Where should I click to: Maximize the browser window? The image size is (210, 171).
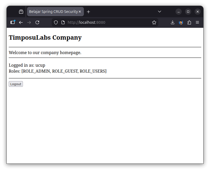click(188, 12)
